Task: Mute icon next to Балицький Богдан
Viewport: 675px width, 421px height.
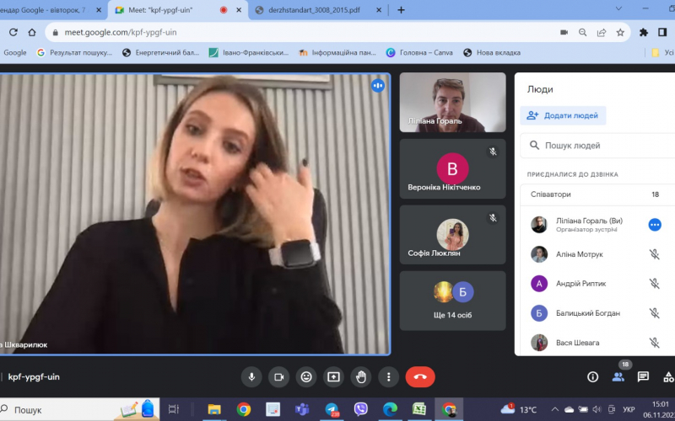Action: (655, 313)
